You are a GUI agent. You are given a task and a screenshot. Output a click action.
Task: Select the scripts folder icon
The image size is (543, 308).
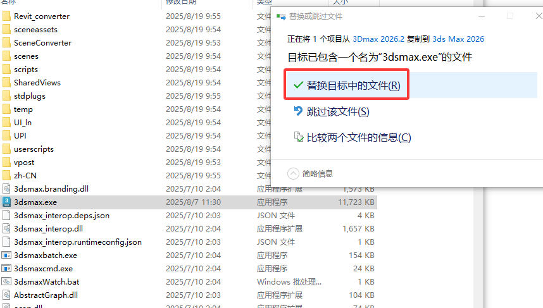coord(6,69)
